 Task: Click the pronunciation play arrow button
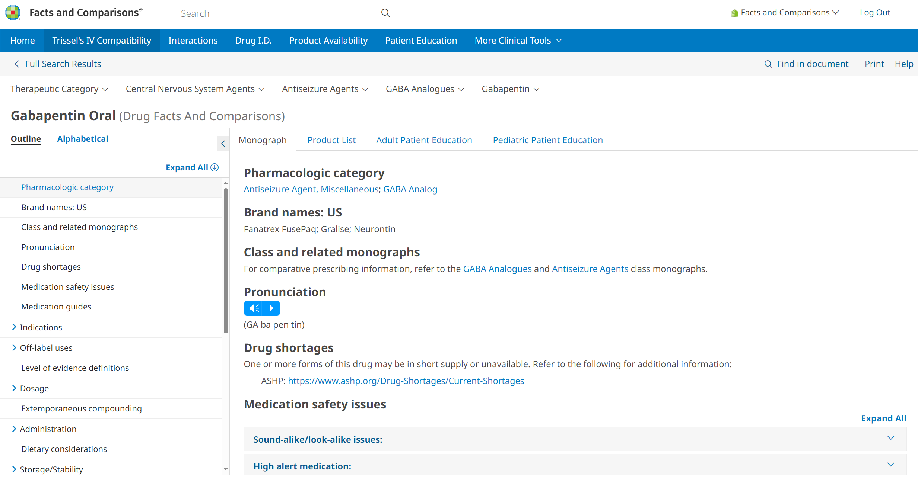271,308
